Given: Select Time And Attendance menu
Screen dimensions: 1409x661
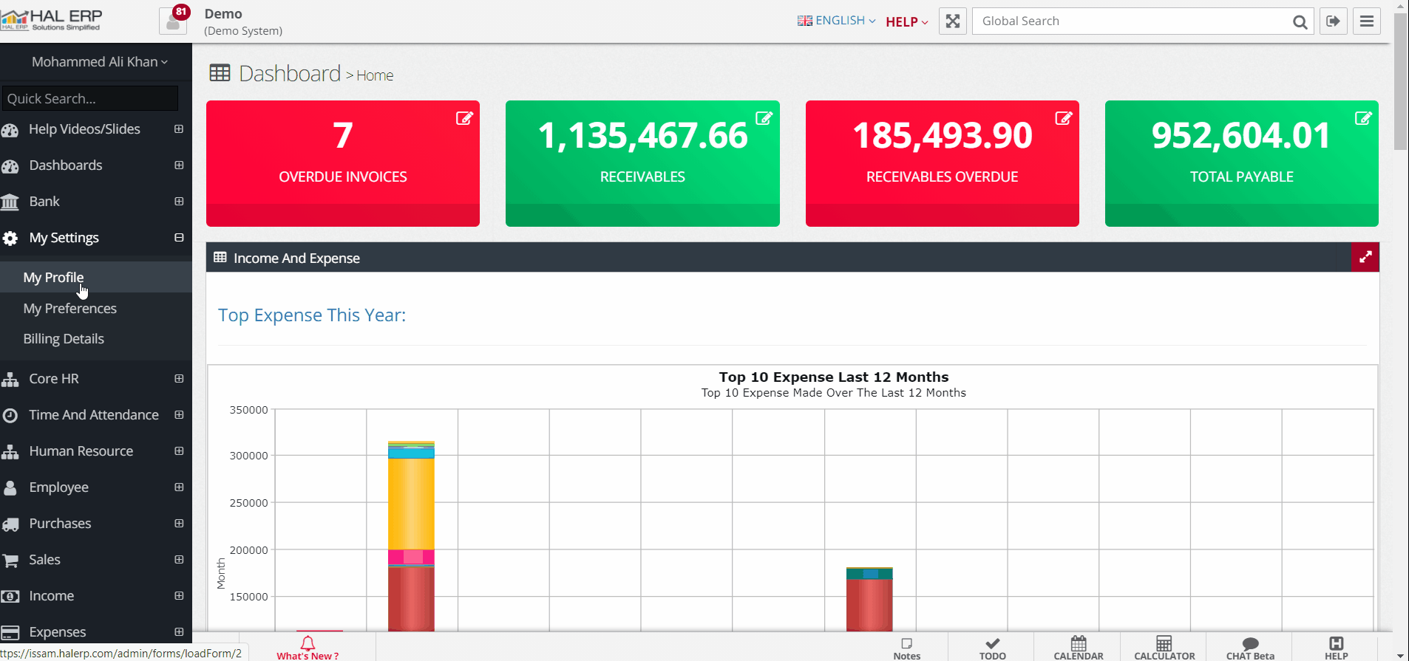Looking at the screenshot, I should (x=94, y=415).
